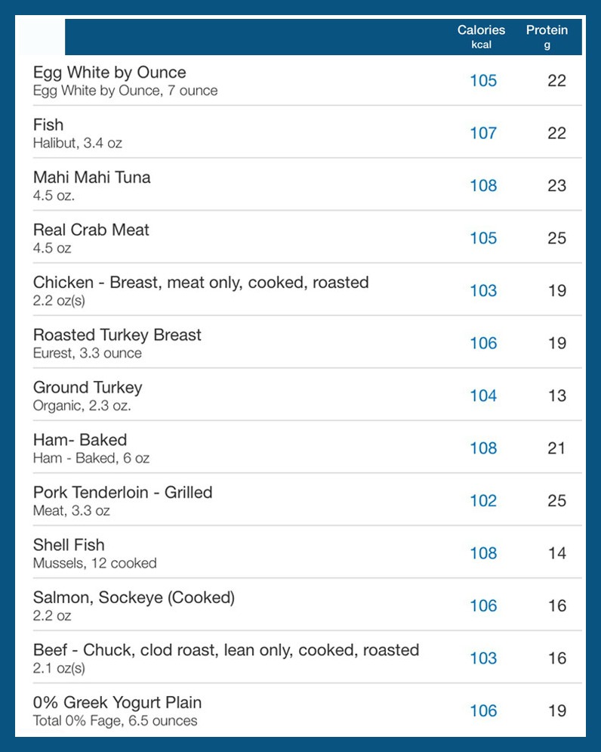Open the Egg White by Ounce entry
This screenshot has height=752, width=601.
tap(300, 81)
